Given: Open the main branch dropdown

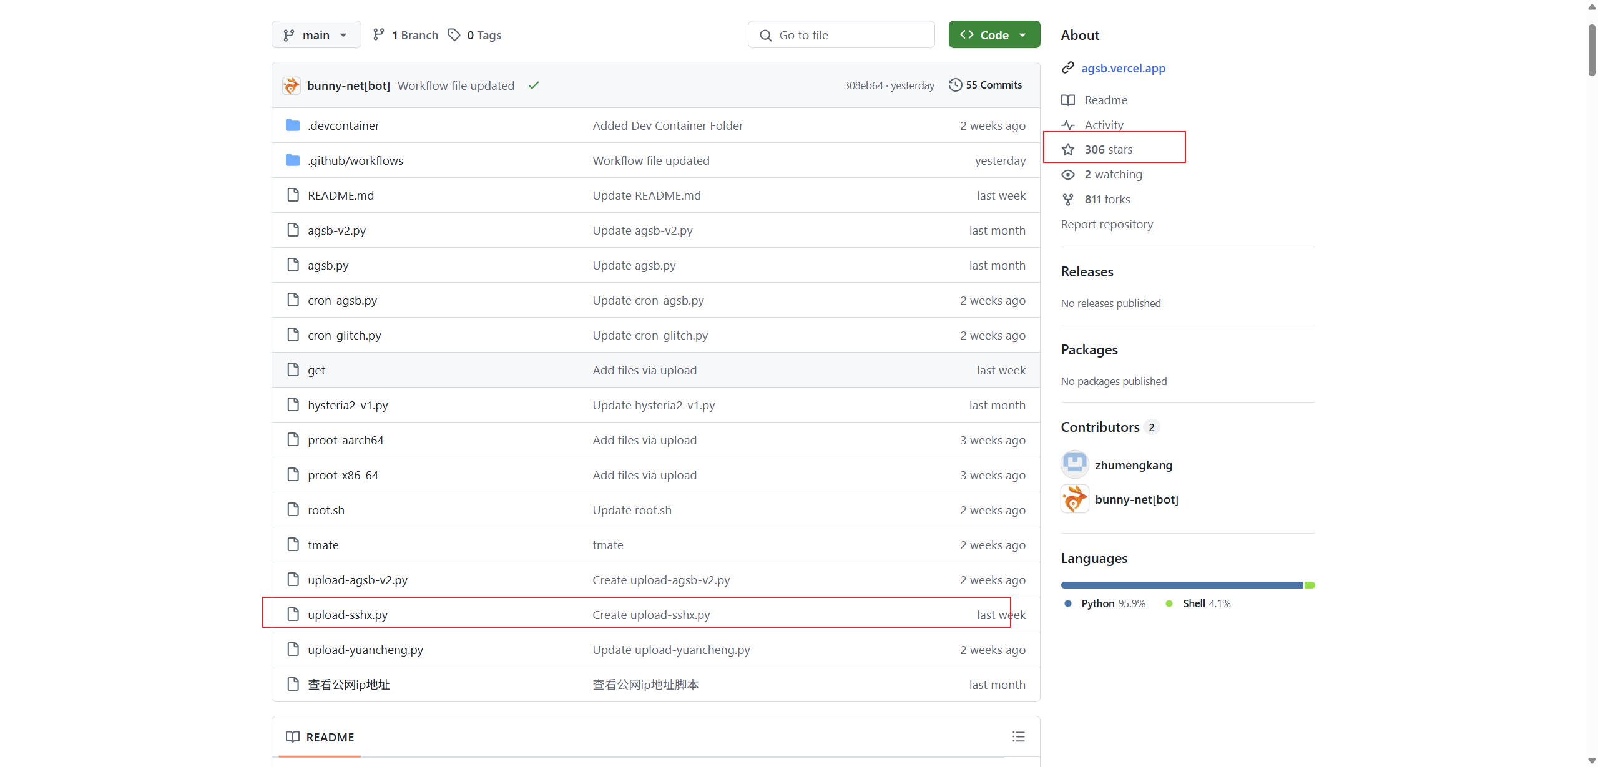Looking at the screenshot, I should [316, 35].
